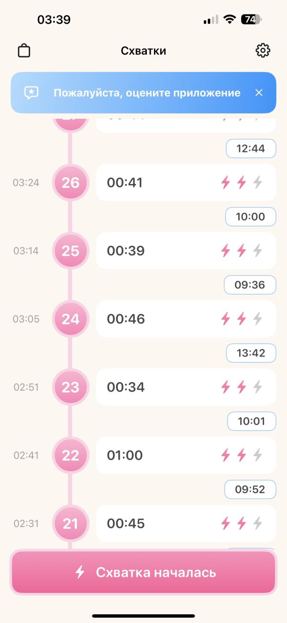Screen dimensions: 287x623
Task: Tap the second pink lightning bolt of contraction 24
Action: [242, 318]
